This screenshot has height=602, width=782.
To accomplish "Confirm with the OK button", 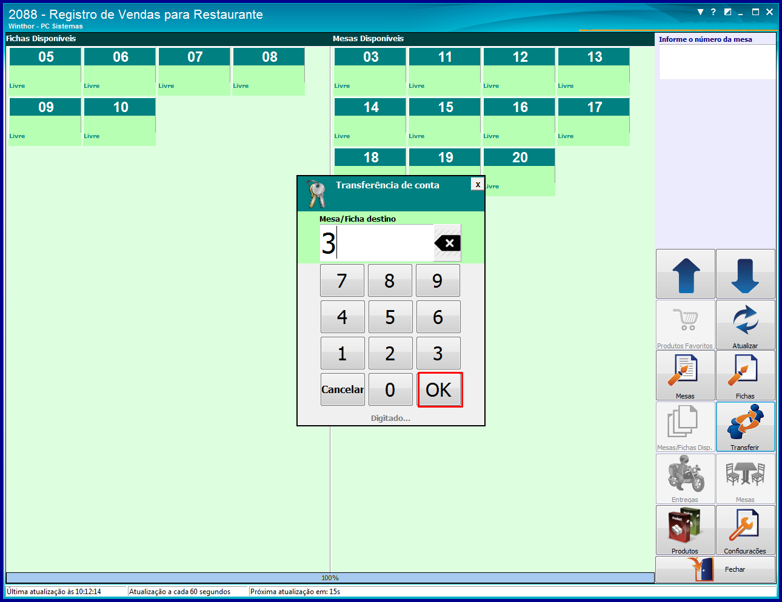I will 439,389.
